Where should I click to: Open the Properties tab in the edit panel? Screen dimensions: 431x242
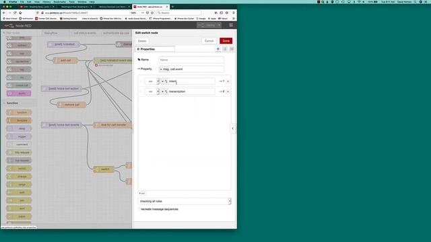[x=155, y=49]
